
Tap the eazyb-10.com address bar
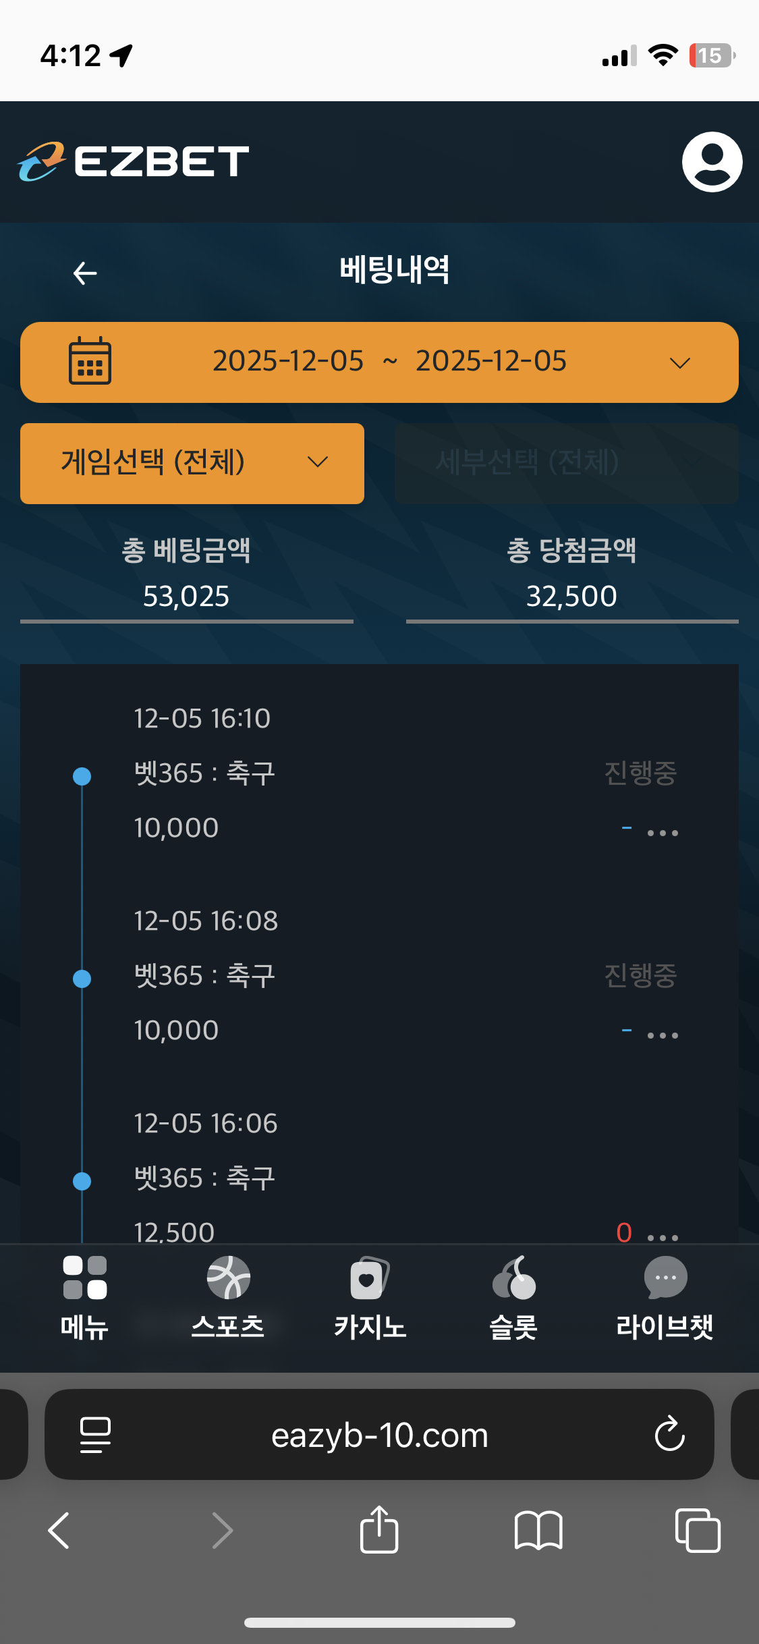pos(379,1435)
